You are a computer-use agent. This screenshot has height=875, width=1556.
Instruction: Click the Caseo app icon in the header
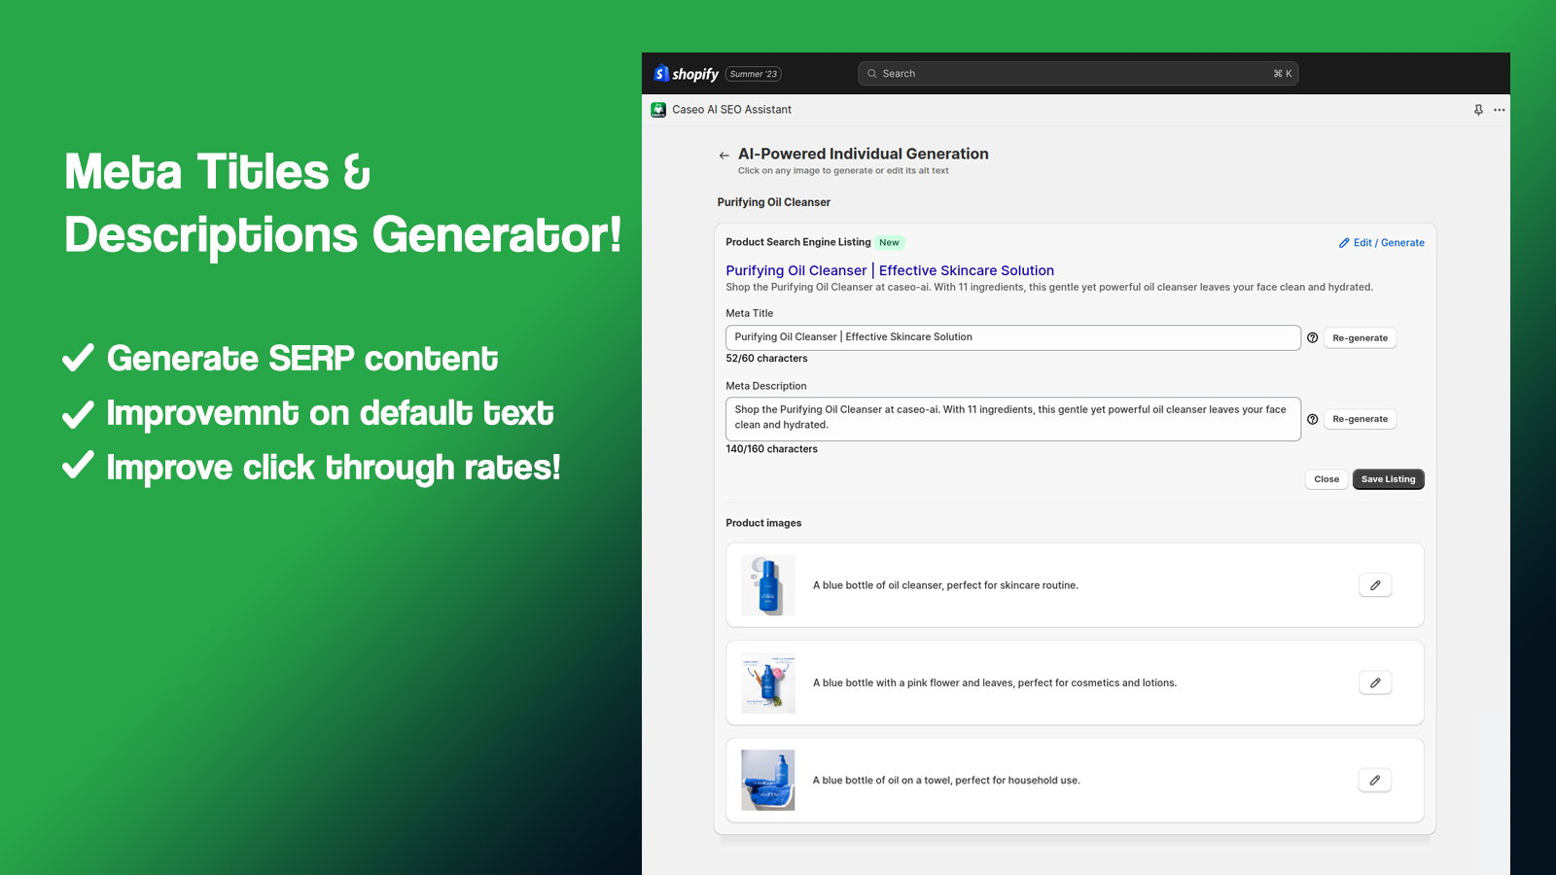click(x=657, y=110)
